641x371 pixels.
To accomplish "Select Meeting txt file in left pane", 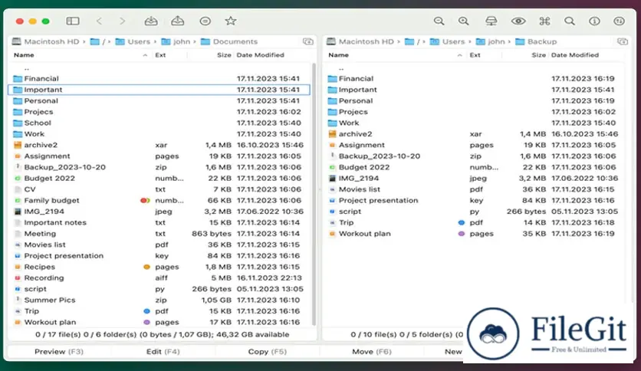I will click(x=159, y=234).
